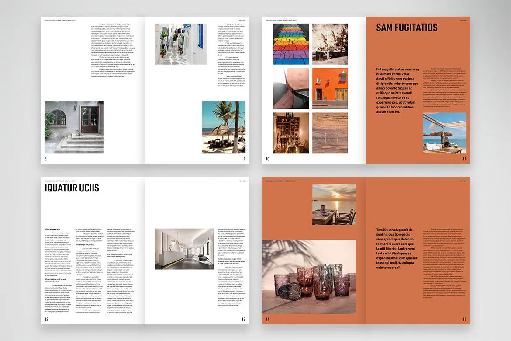Screen dimensions: 511x341
Task: Click page number 13
Action: pyautogui.click(x=243, y=320)
